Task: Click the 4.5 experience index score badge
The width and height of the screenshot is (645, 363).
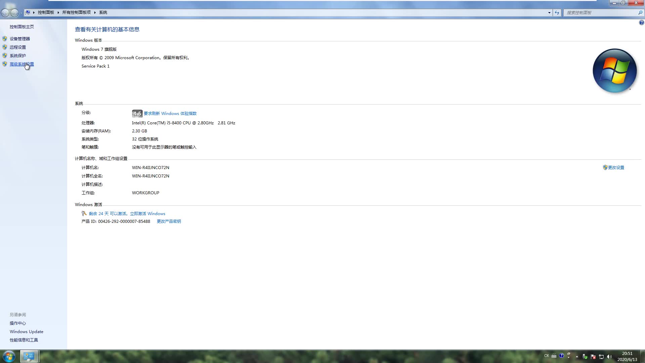Action: tap(137, 114)
